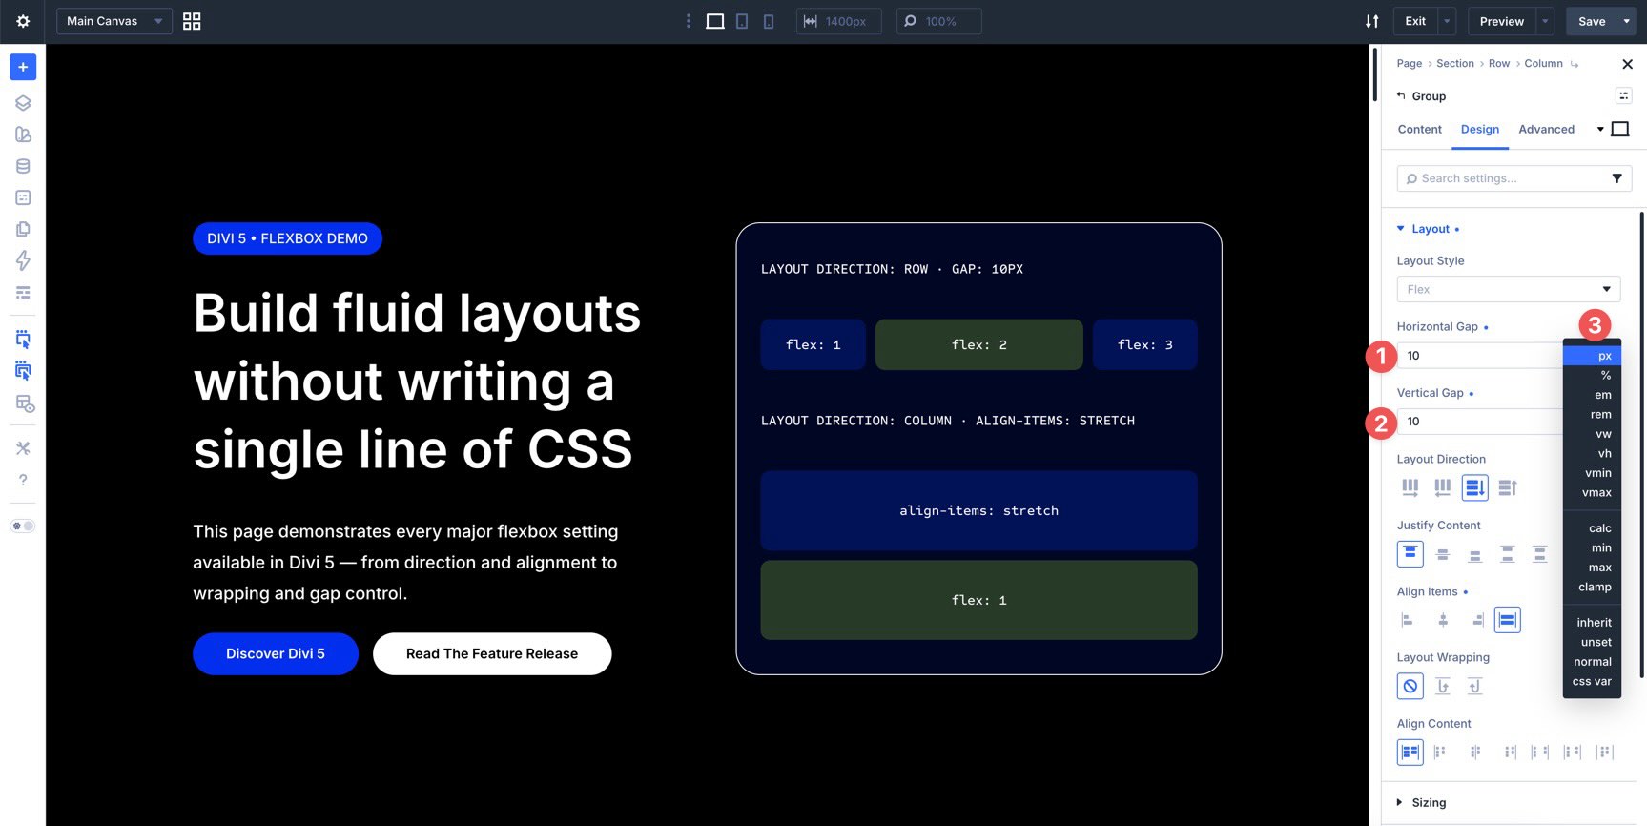Open the tools wrench icon in sidebar
The height and width of the screenshot is (826, 1647).
point(23,448)
